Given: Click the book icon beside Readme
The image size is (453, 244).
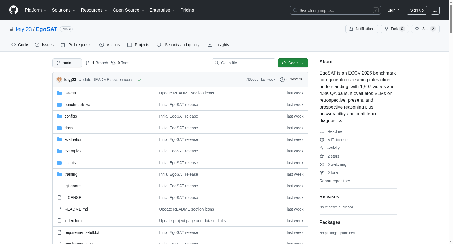Looking at the screenshot, I should 322,131.
